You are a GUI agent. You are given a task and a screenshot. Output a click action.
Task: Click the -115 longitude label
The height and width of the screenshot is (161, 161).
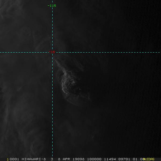pos(52,6)
